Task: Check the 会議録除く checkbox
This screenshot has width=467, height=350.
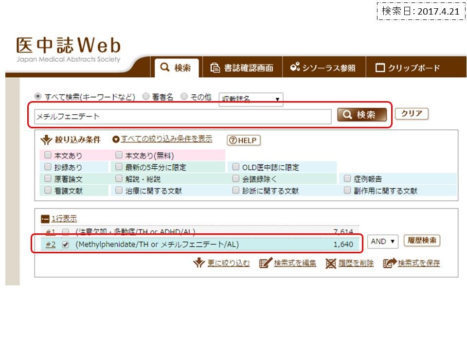Action: [235, 178]
